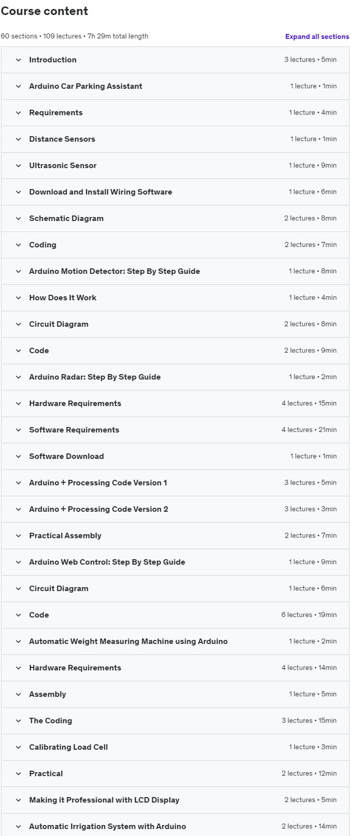Click chevron beside Schematic Diagram
The height and width of the screenshot is (836, 351).
pyautogui.click(x=18, y=218)
